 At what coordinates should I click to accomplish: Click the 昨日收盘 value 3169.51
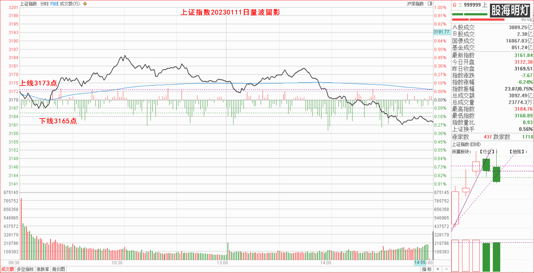(523, 69)
